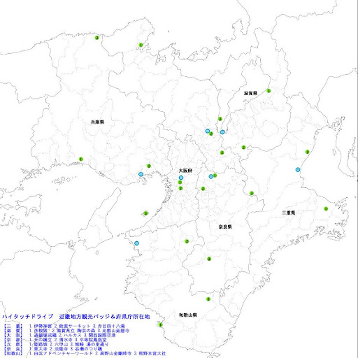Click green marker 3 on Hyogo's northern coast

[x=97, y=38]
